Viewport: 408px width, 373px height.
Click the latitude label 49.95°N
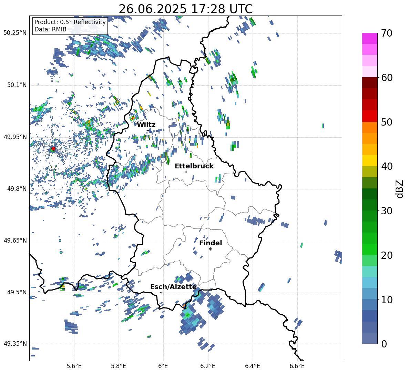tap(15, 137)
